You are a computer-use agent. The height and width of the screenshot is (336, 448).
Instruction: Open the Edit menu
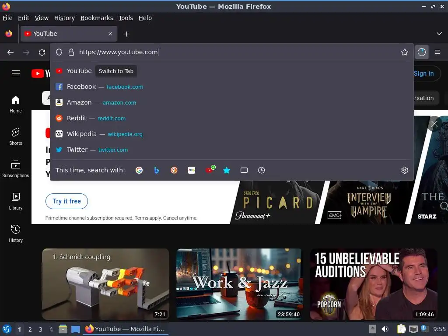24,18
